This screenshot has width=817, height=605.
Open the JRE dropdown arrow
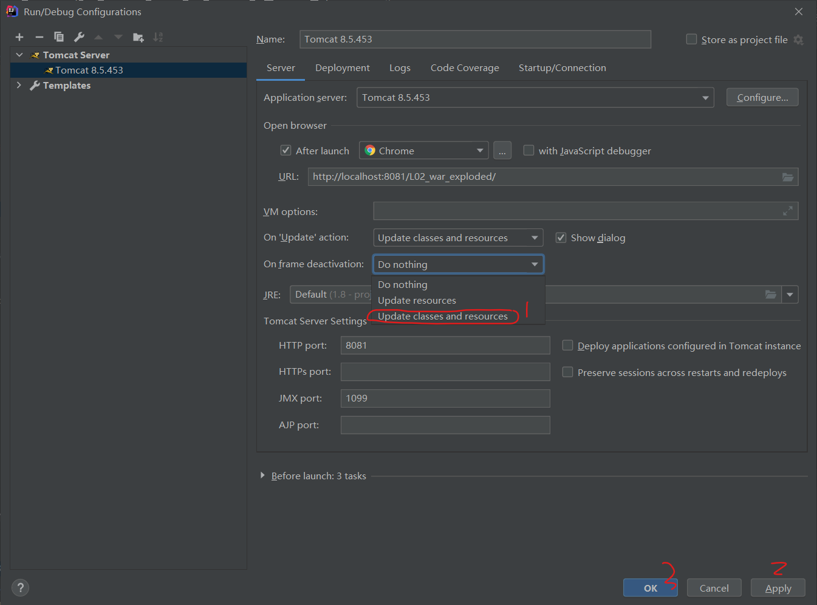pos(790,295)
